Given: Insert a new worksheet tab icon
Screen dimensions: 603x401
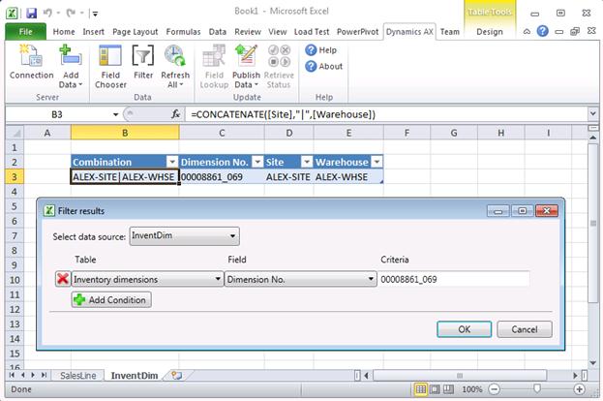Looking at the screenshot, I should click(176, 375).
